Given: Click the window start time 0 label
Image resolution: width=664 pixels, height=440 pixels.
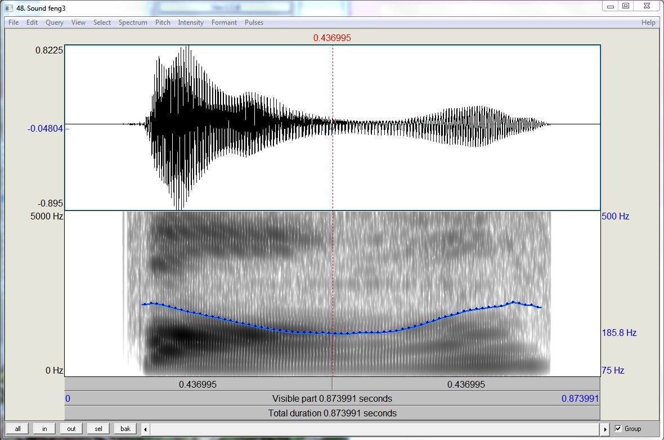Looking at the screenshot, I should click(68, 398).
